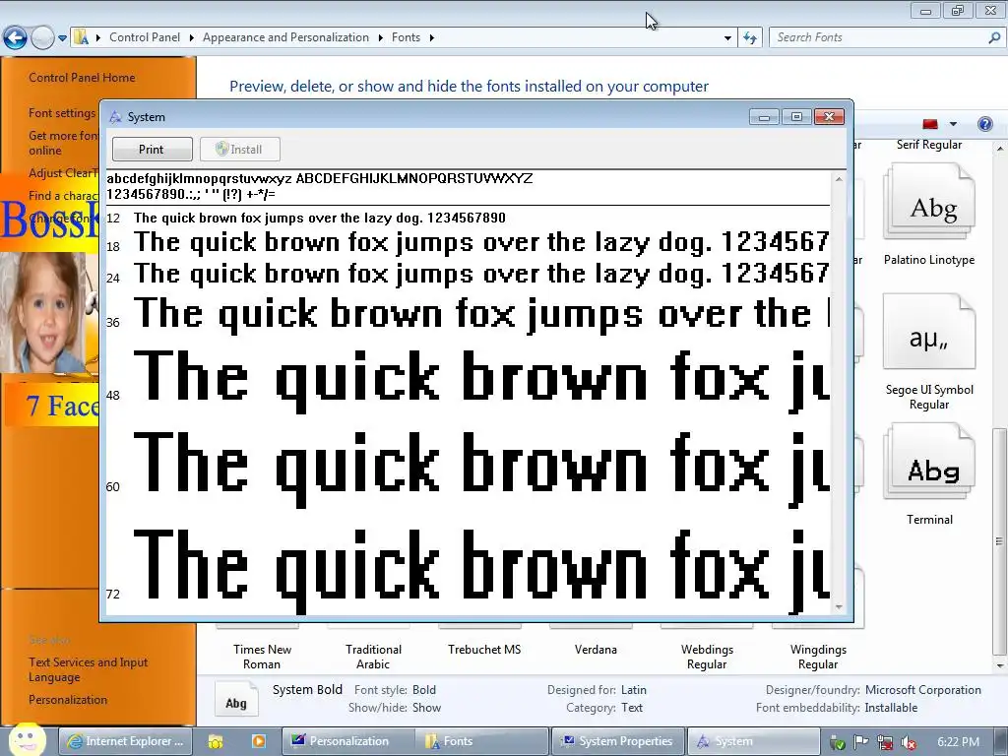Screen dimensions: 1008x756
Task: Open Text Services and Input Language
Action: click(x=88, y=669)
